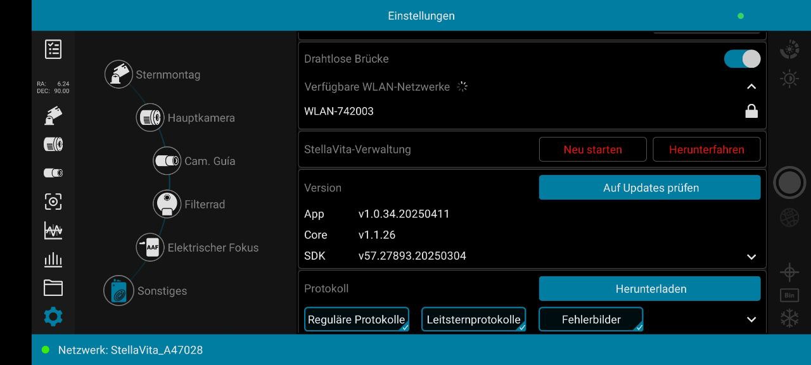Tap the crosshair icon on right panel
811x365 pixels.
[x=789, y=273]
